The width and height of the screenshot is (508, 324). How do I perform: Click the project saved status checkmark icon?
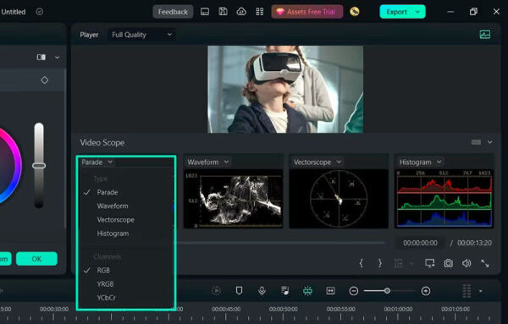tap(40, 12)
